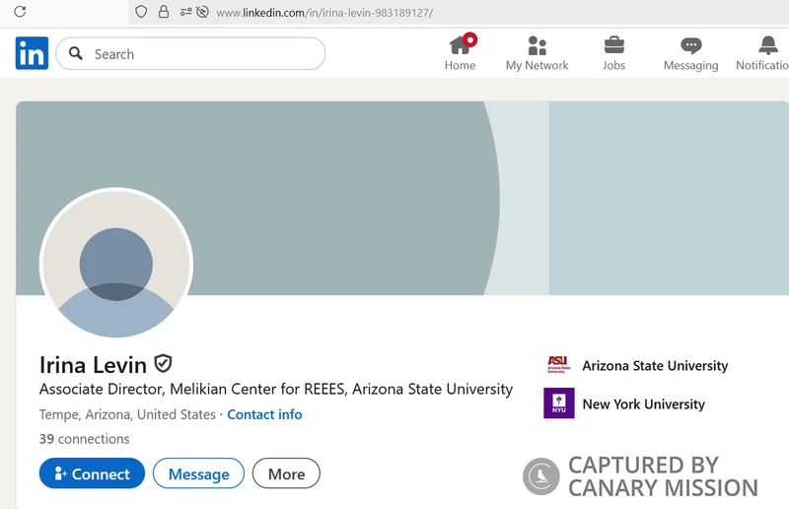
Task: Open the Jobs navigation item
Action: click(613, 53)
